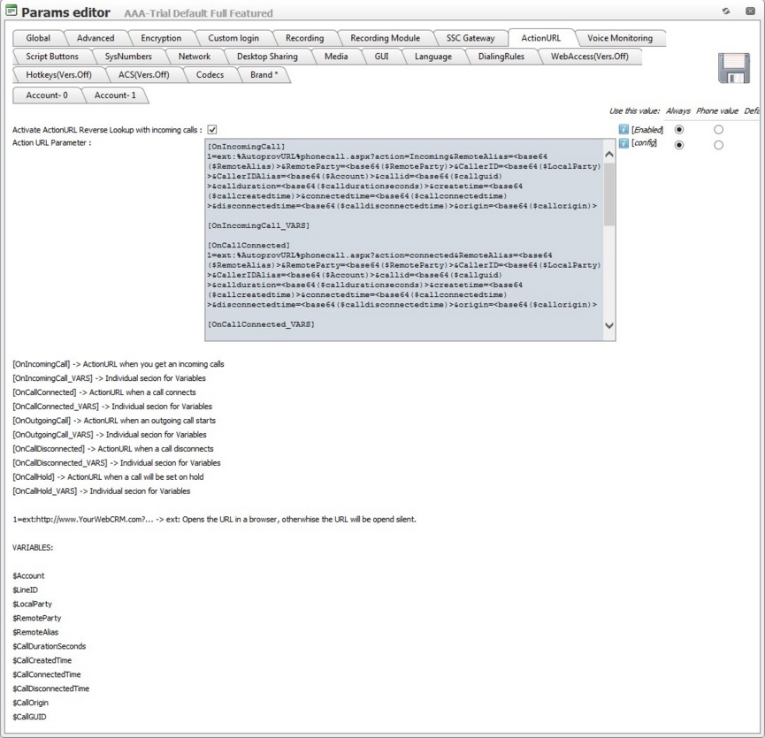Click the Params editor window icon
Viewport: 765px width, 738px height.
11,11
